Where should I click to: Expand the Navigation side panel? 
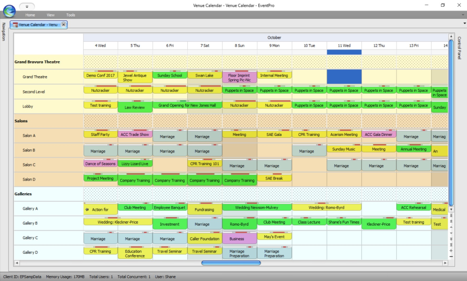(x=3, y=32)
